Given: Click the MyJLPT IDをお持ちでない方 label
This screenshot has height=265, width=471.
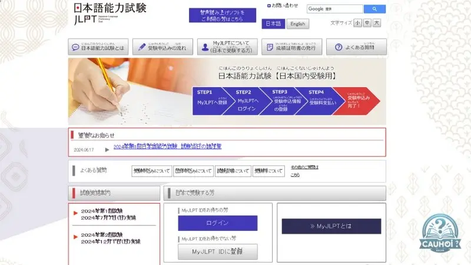Looking at the screenshot, I should click(x=209, y=238).
